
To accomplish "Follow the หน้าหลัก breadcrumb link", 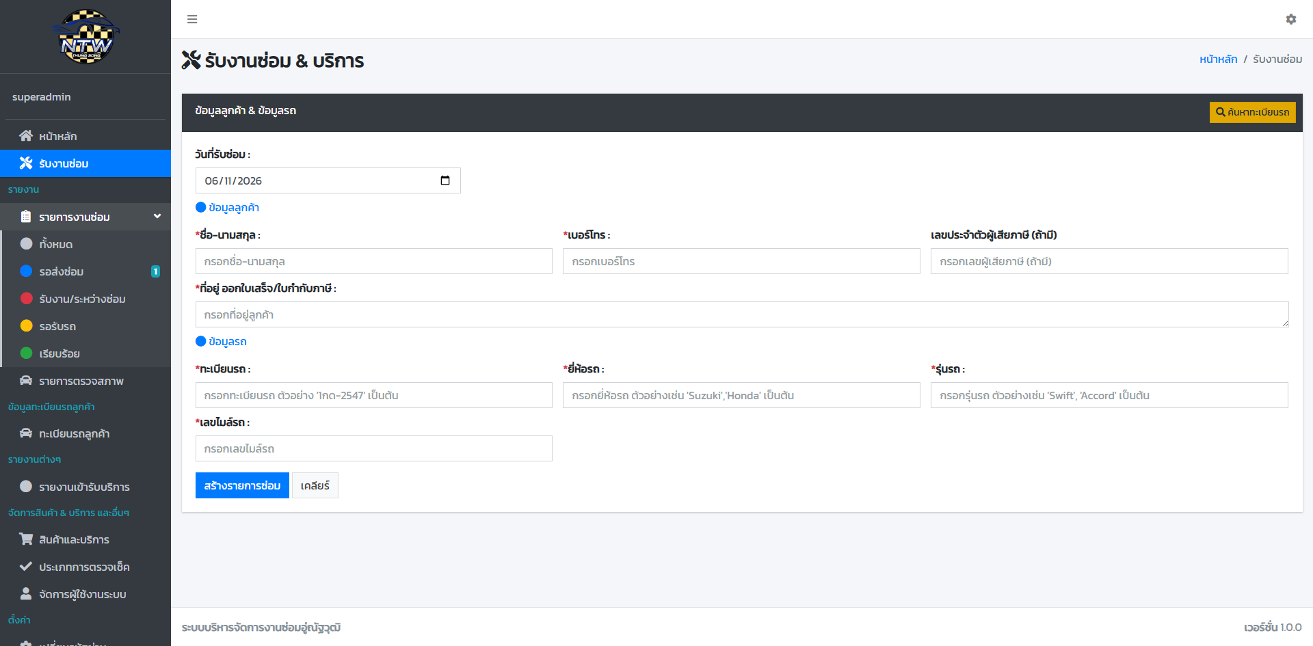I will point(1218,59).
